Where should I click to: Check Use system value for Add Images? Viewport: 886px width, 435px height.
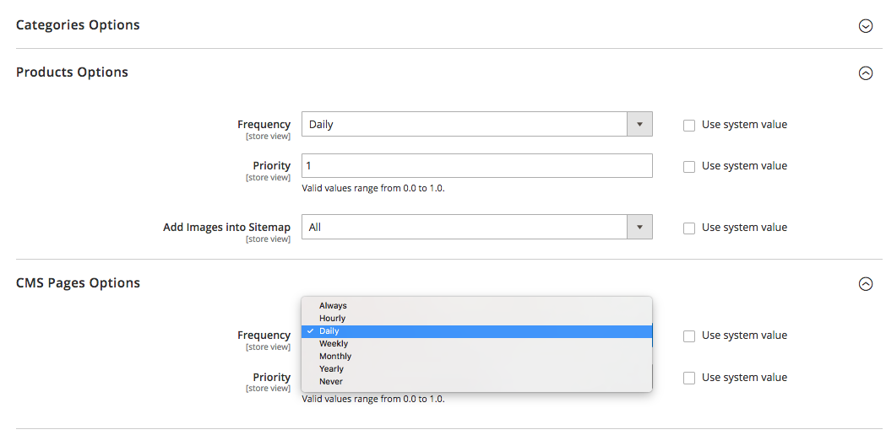689,228
